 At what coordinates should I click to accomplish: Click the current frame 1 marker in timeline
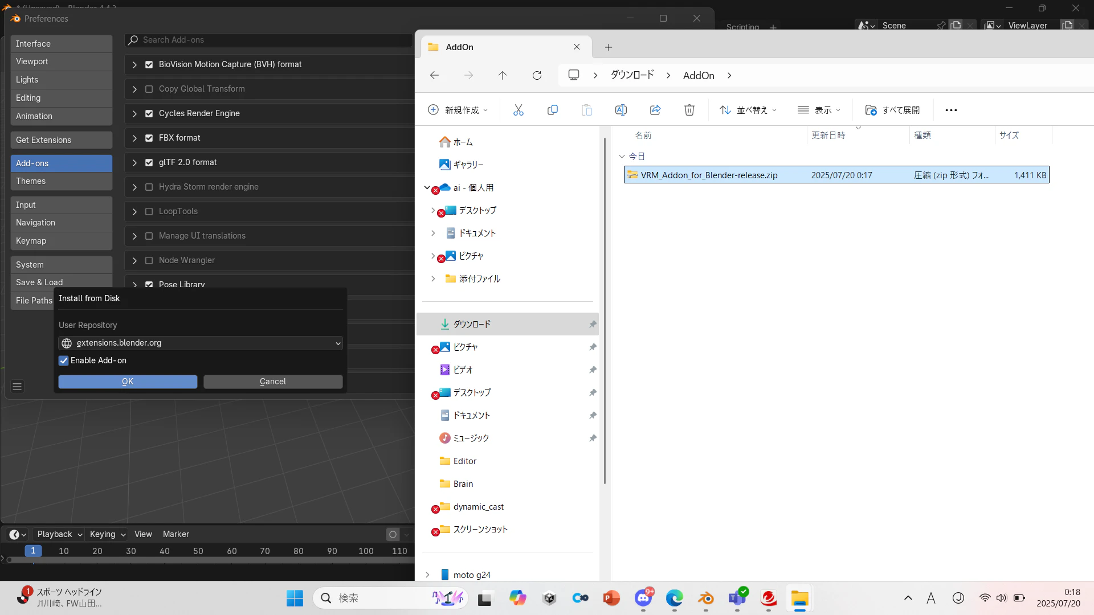(33, 551)
